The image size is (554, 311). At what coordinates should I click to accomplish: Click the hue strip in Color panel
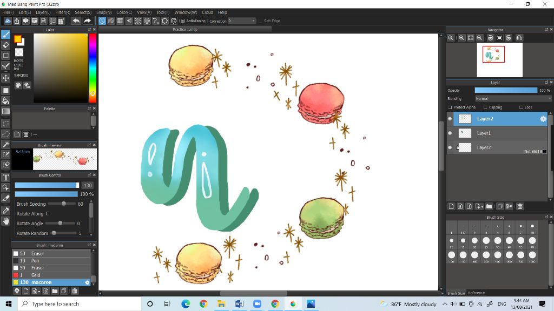(x=93, y=67)
